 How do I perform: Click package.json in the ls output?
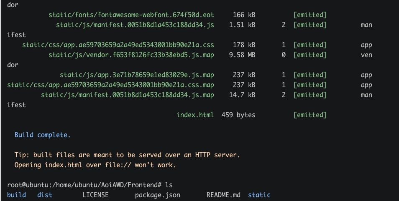(157, 195)
